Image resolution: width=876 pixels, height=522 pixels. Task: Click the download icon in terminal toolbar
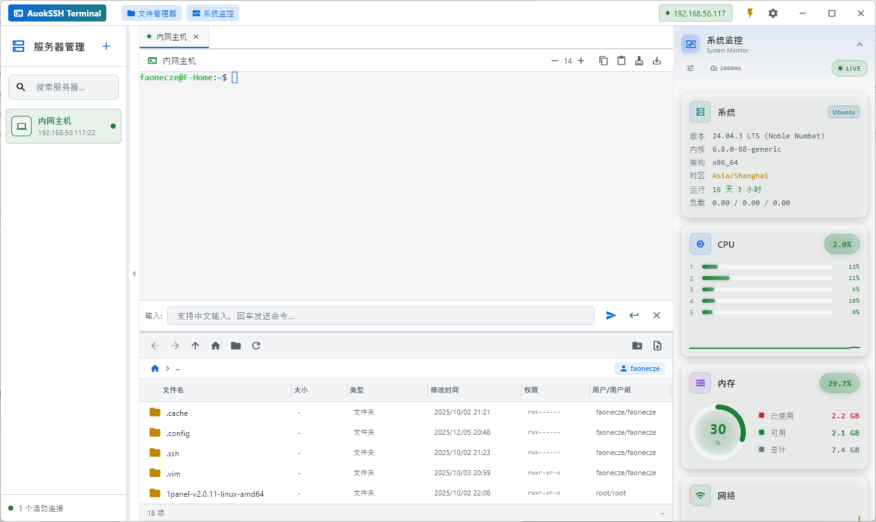657,61
